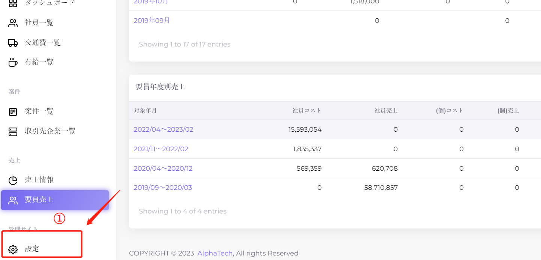Click the 社員一覧 people icon
Screen dimensions: 541x260
[13, 23]
